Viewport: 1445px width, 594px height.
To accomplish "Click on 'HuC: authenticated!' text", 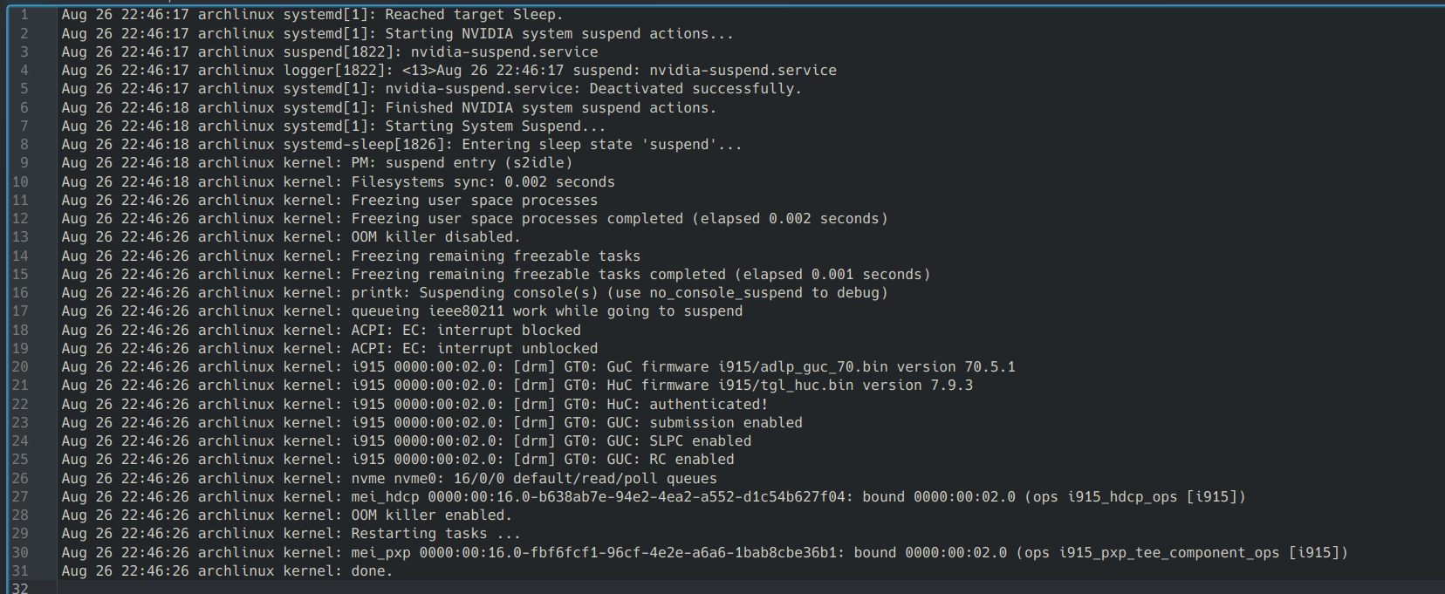I will pyautogui.click(x=687, y=405).
